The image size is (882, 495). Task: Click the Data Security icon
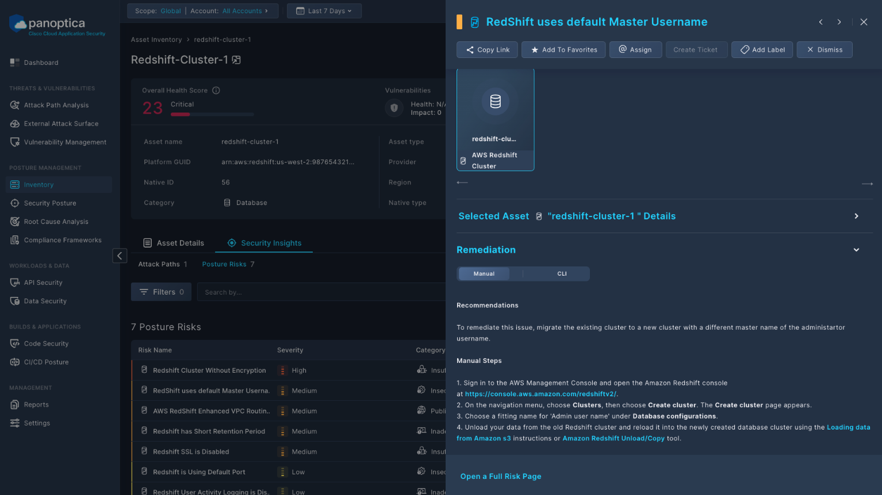click(15, 301)
